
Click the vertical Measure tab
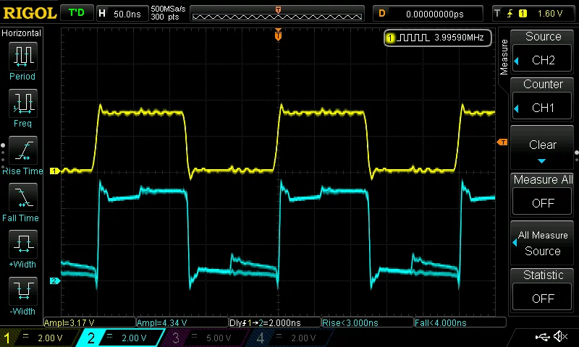(504, 57)
